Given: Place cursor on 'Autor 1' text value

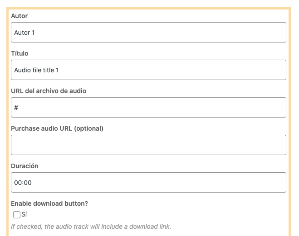Looking at the screenshot, I should (24, 33).
